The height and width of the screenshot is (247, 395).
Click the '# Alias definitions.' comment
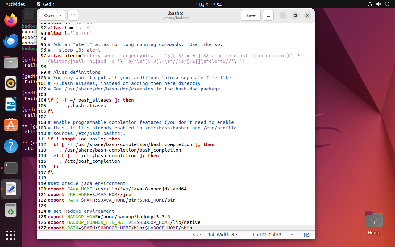(76, 72)
